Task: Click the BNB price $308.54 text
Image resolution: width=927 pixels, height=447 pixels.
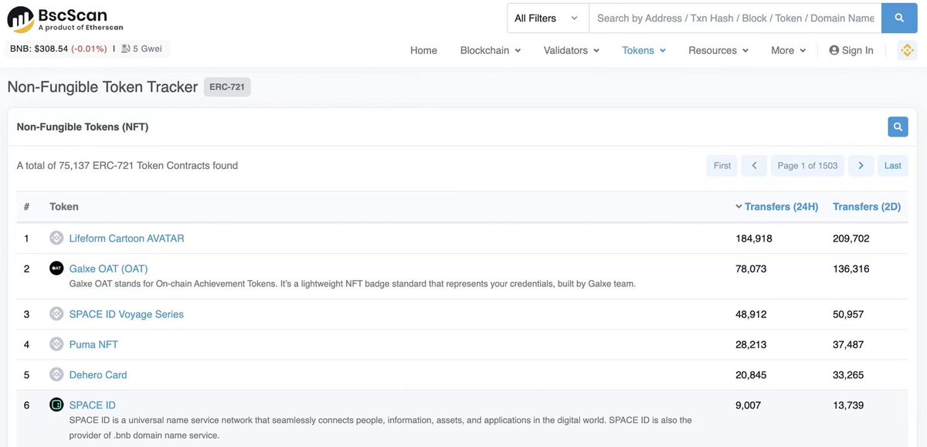Action: 39,49
